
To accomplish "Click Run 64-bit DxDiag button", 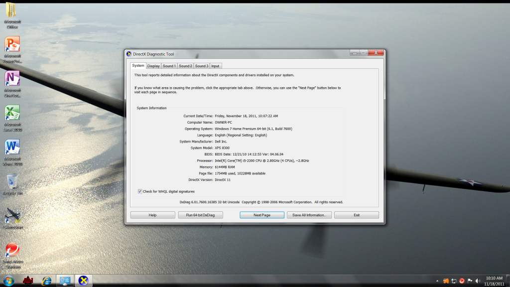I will (200, 215).
